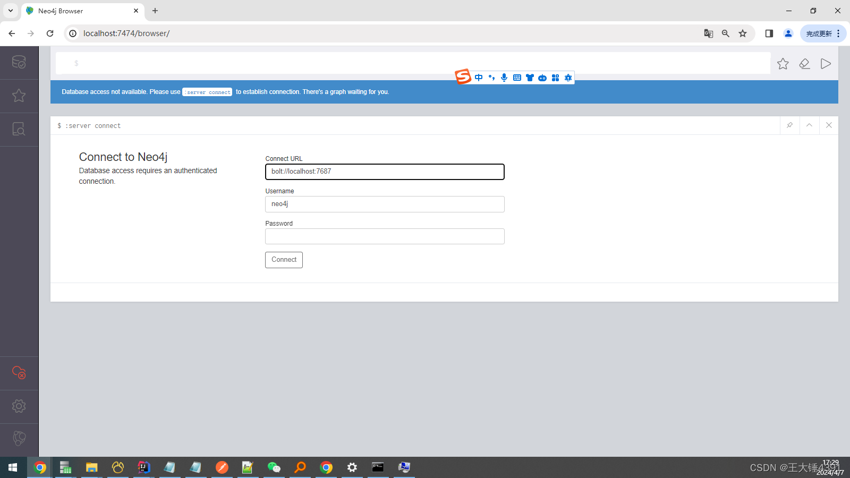Open the Documents search sidebar icon
Screen dimensions: 850x478
point(19,129)
